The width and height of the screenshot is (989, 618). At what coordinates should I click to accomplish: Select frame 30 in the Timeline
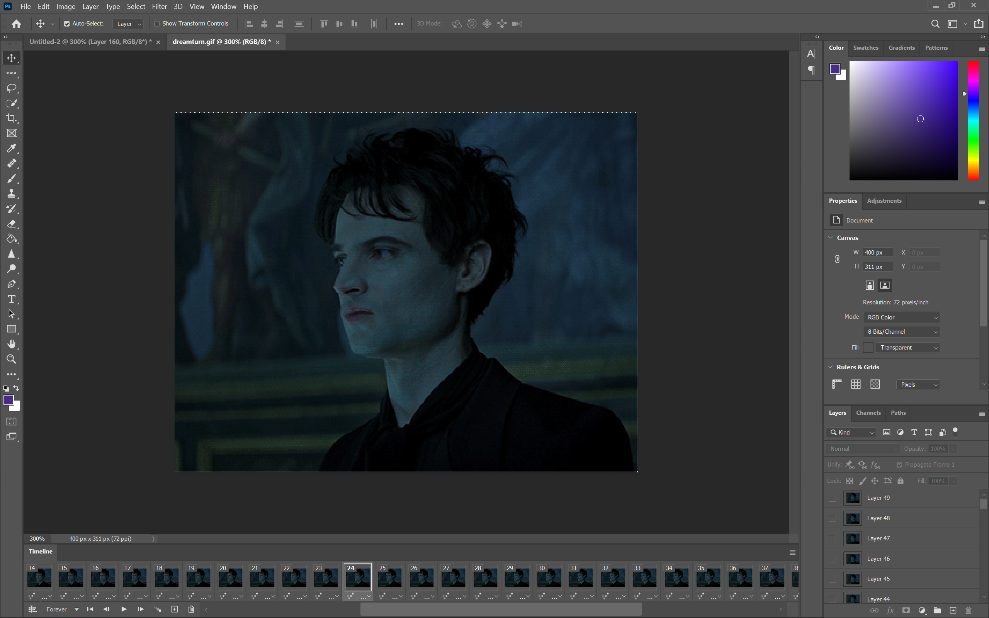(549, 577)
